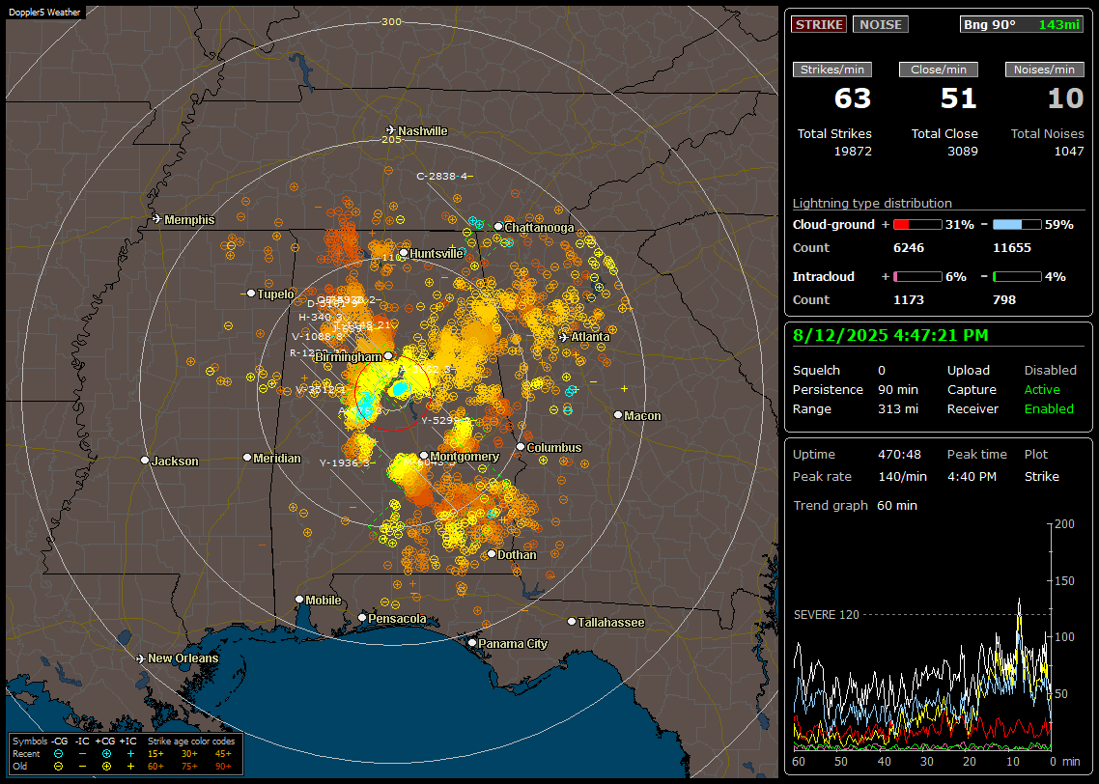The width and height of the screenshot is (1099, 784).
Task: Click the Huntsville city marker dot
Action: click(x=404, y=253)
